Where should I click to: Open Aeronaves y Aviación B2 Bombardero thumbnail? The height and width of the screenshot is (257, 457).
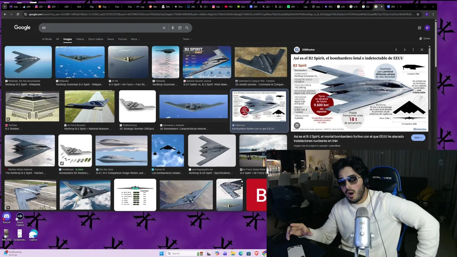[194, 106]
